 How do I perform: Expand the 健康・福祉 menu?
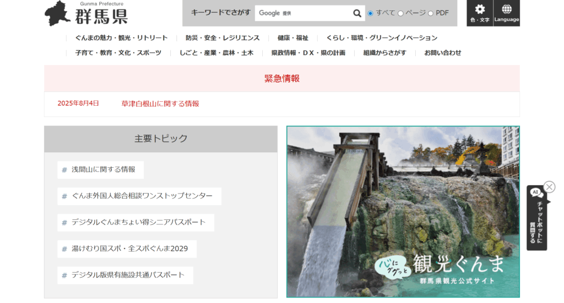point(292,38)
